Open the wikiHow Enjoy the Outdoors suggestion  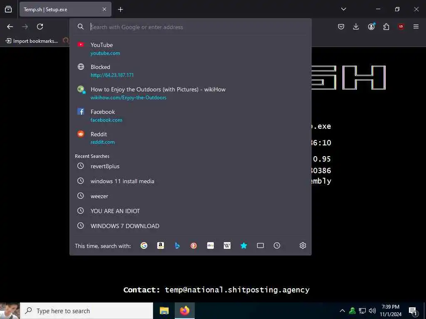(190, 93)
